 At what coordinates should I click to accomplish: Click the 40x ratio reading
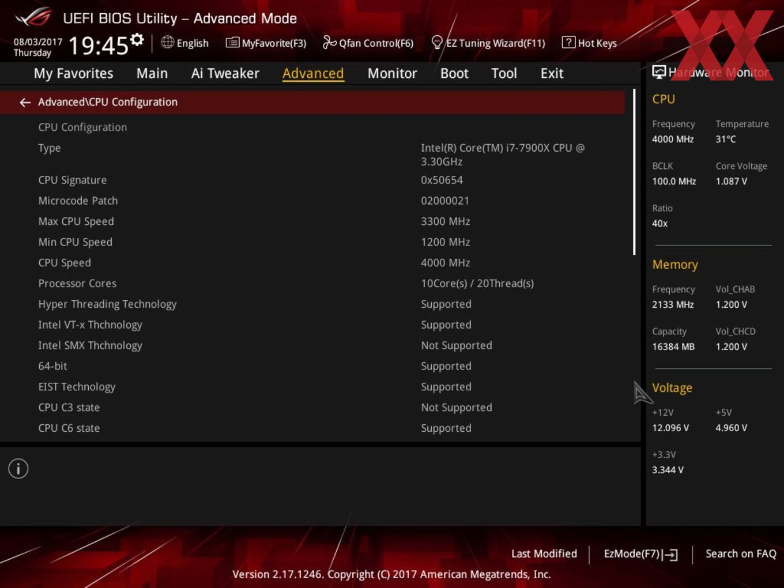659,223
